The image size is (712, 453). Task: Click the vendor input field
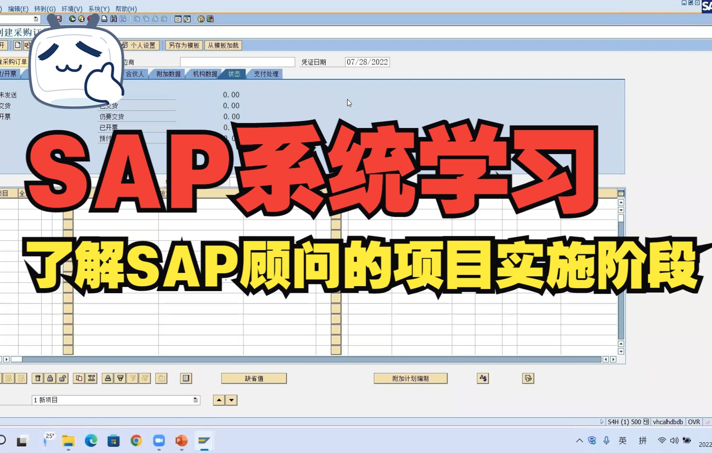point(237,62)
